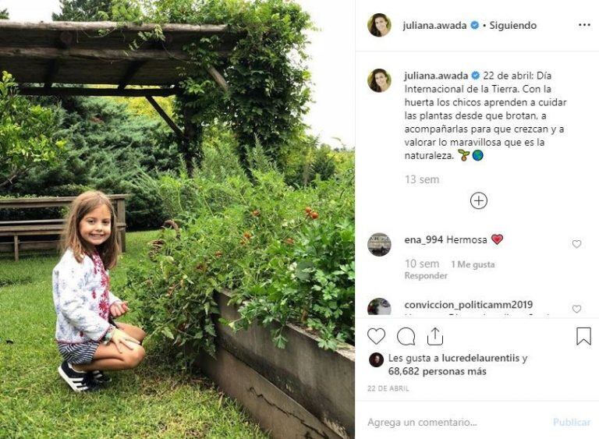
Task: Click the juliana.awada username in header
Action: tap(434, 26)
